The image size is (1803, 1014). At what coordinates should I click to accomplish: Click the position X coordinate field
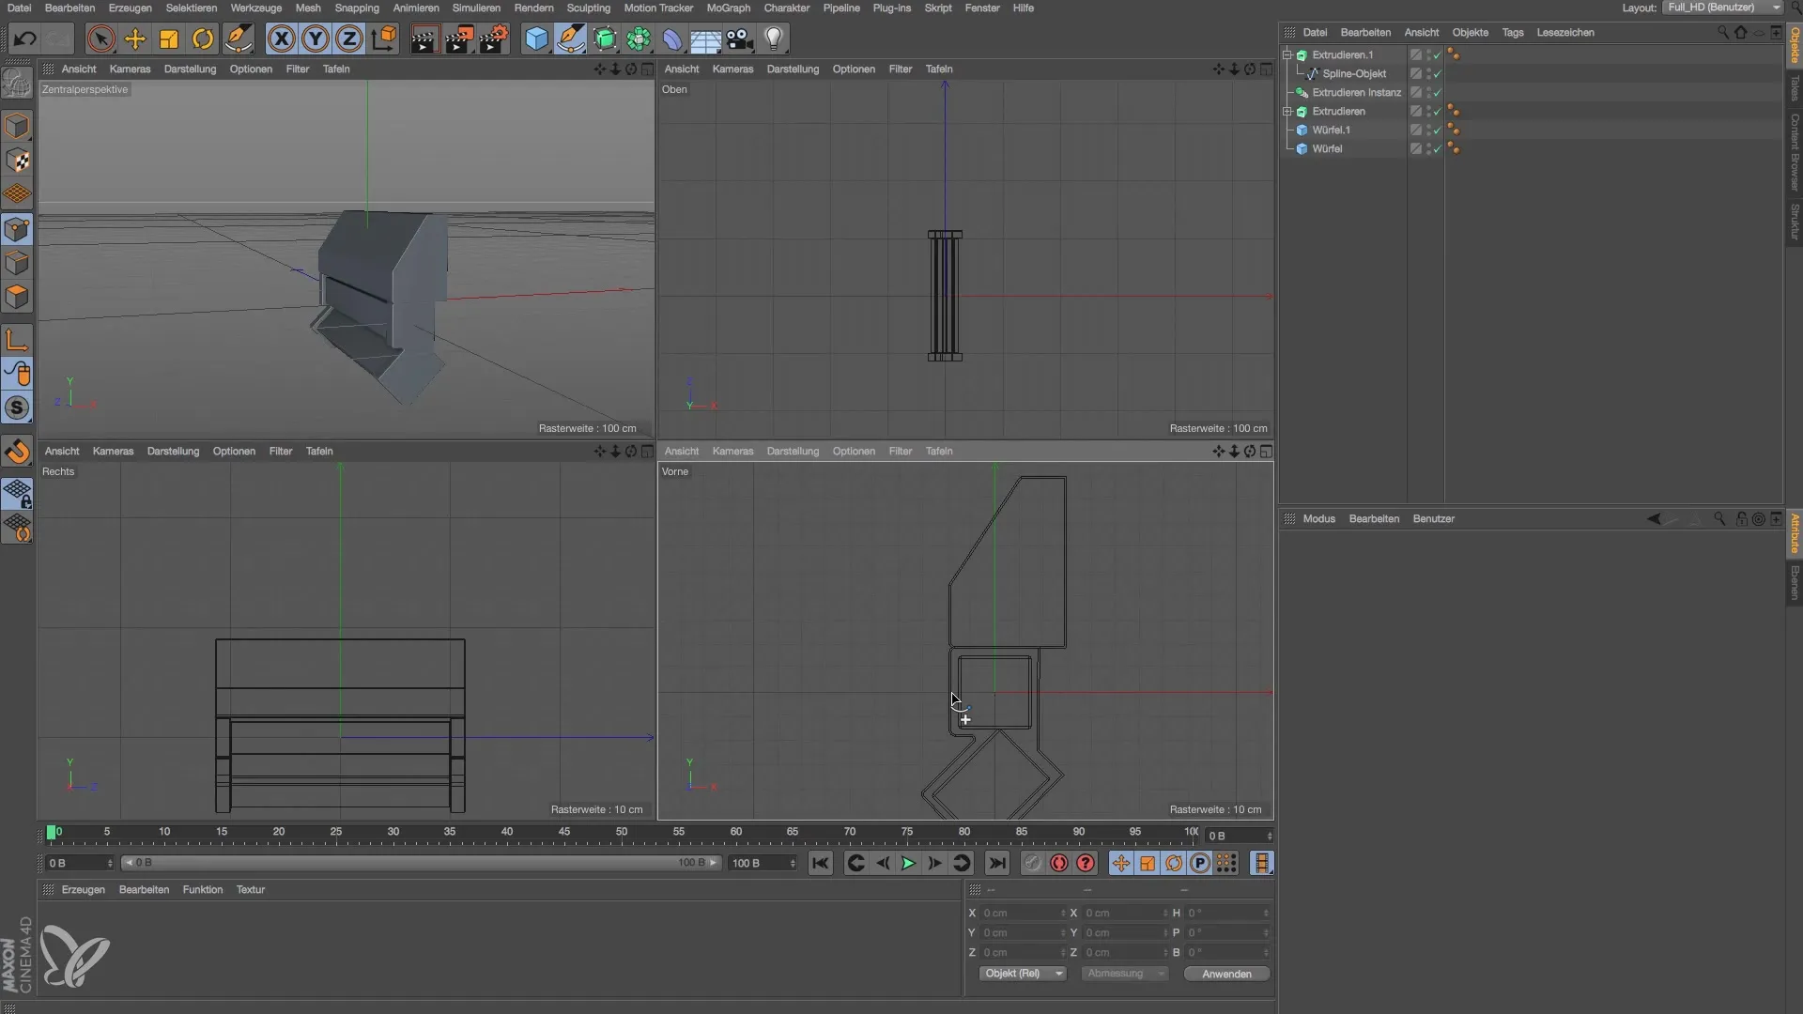(1023, 913)
